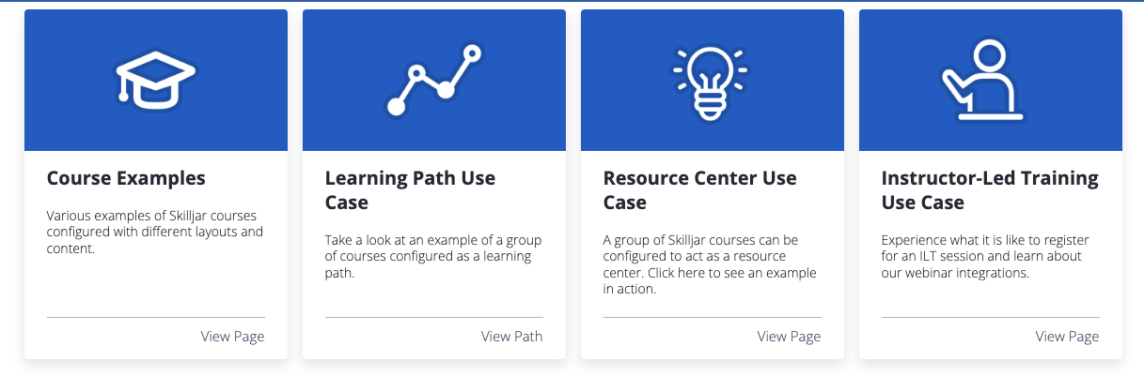
Task: Click the Learning Path description text
Action: point(432,256)
